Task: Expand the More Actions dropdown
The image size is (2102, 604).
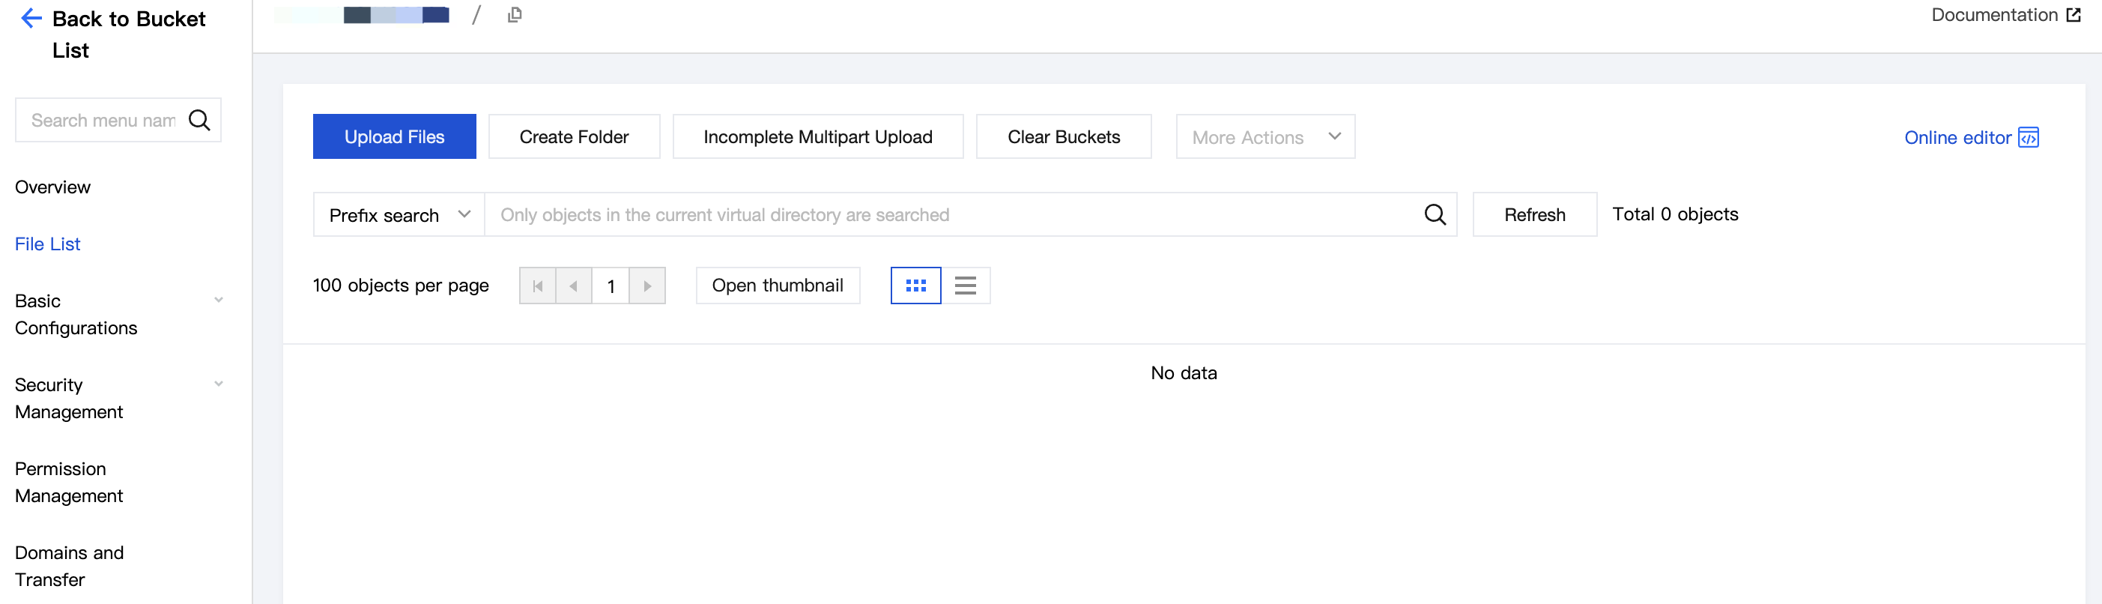Action: 1264,137
